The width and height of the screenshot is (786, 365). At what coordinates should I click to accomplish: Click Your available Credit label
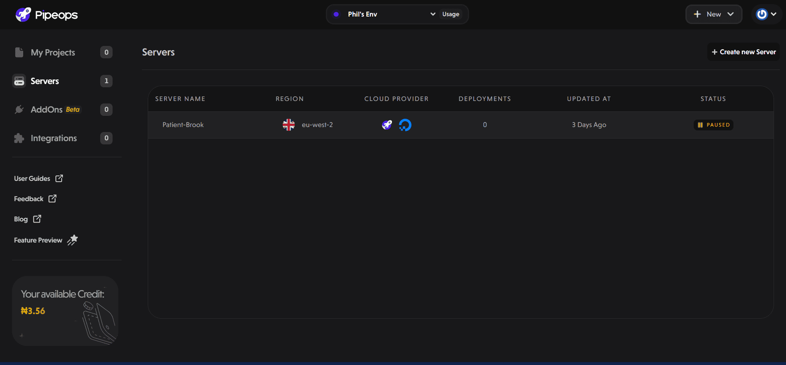click(62, 294)
